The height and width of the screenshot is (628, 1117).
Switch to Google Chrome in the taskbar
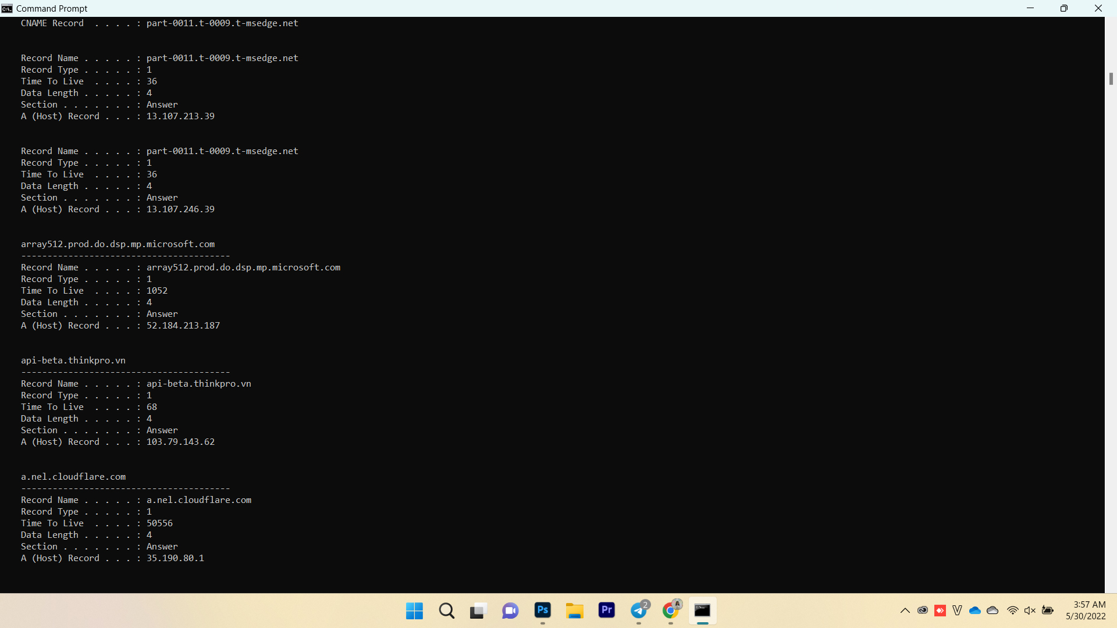[x=671, y=611]
